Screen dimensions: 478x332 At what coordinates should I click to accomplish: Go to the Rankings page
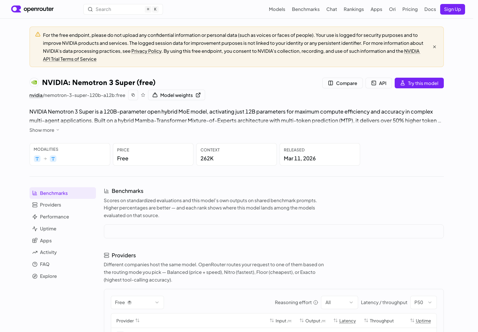[x=354, y=9]
